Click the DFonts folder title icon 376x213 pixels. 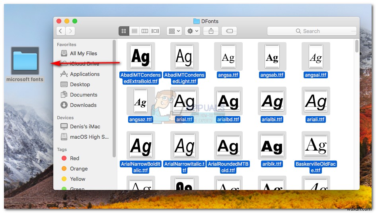click(197, 21)
